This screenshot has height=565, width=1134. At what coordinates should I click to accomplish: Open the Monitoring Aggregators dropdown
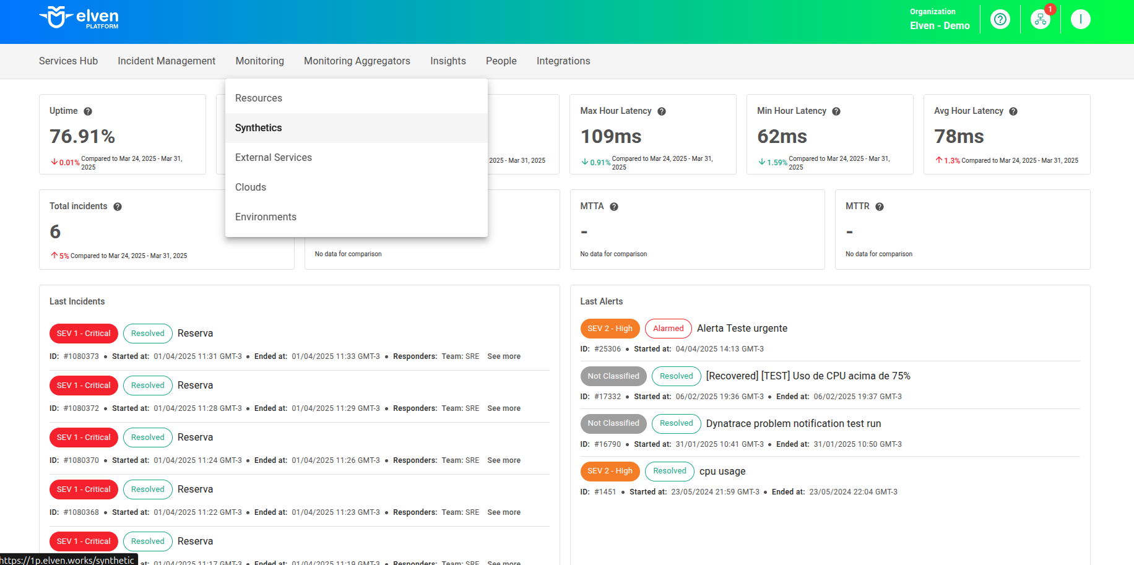(x=357, y=61)
